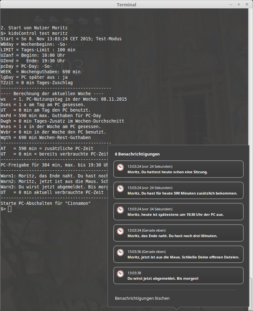Click line 'Wses = 1 x in der Woche am PC gesessen.'
This screenshot has width=253, height=311.
point(51,126)
